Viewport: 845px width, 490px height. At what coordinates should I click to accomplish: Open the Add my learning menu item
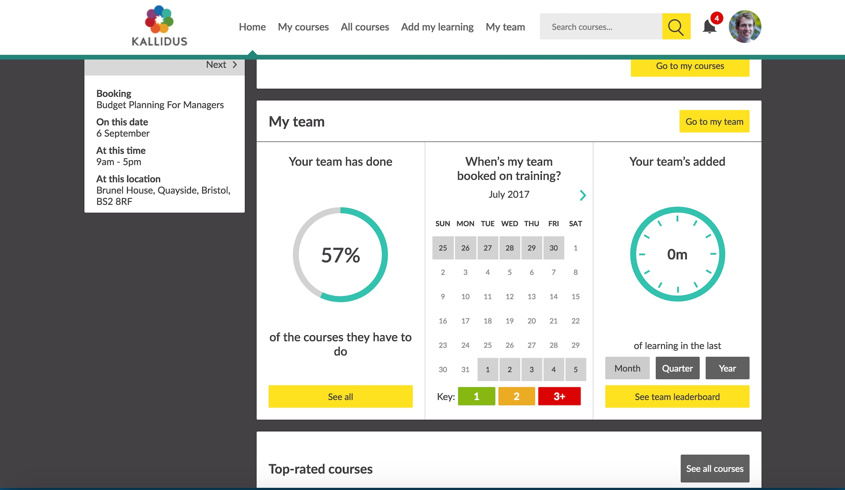pos(437,27)
